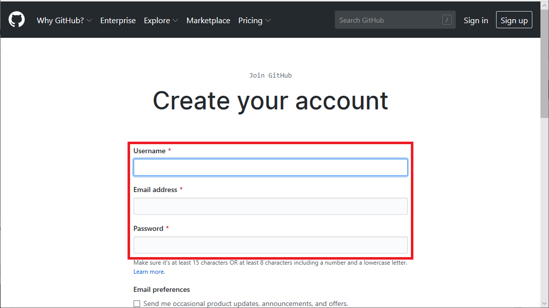Focus the Username input field
Image resolution: width=549 pixels, height=308 pixels.
[x=270, y=167]
